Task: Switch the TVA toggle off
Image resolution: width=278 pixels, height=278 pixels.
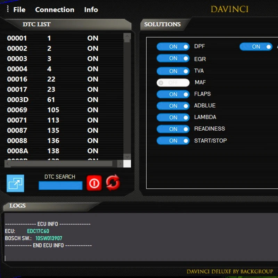Action: (x=173, y=71)
